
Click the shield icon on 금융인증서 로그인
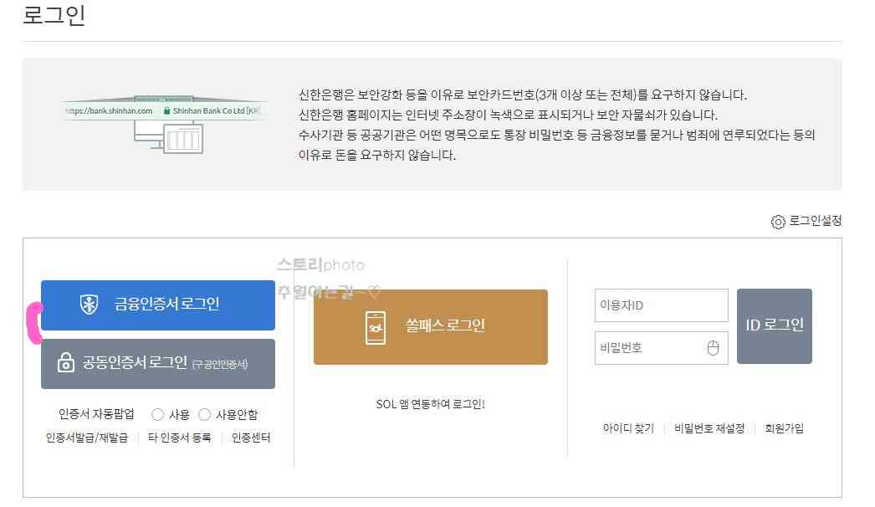click(x=90, y=305)
